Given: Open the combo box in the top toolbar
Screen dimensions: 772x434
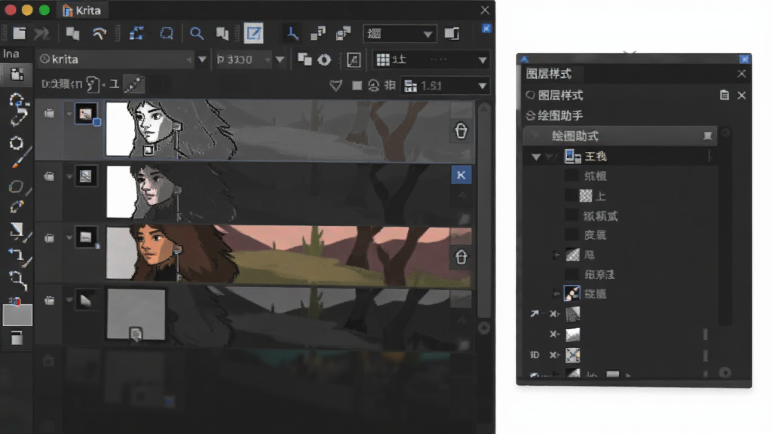Looking at the screenshot, I should click(400, 33).
